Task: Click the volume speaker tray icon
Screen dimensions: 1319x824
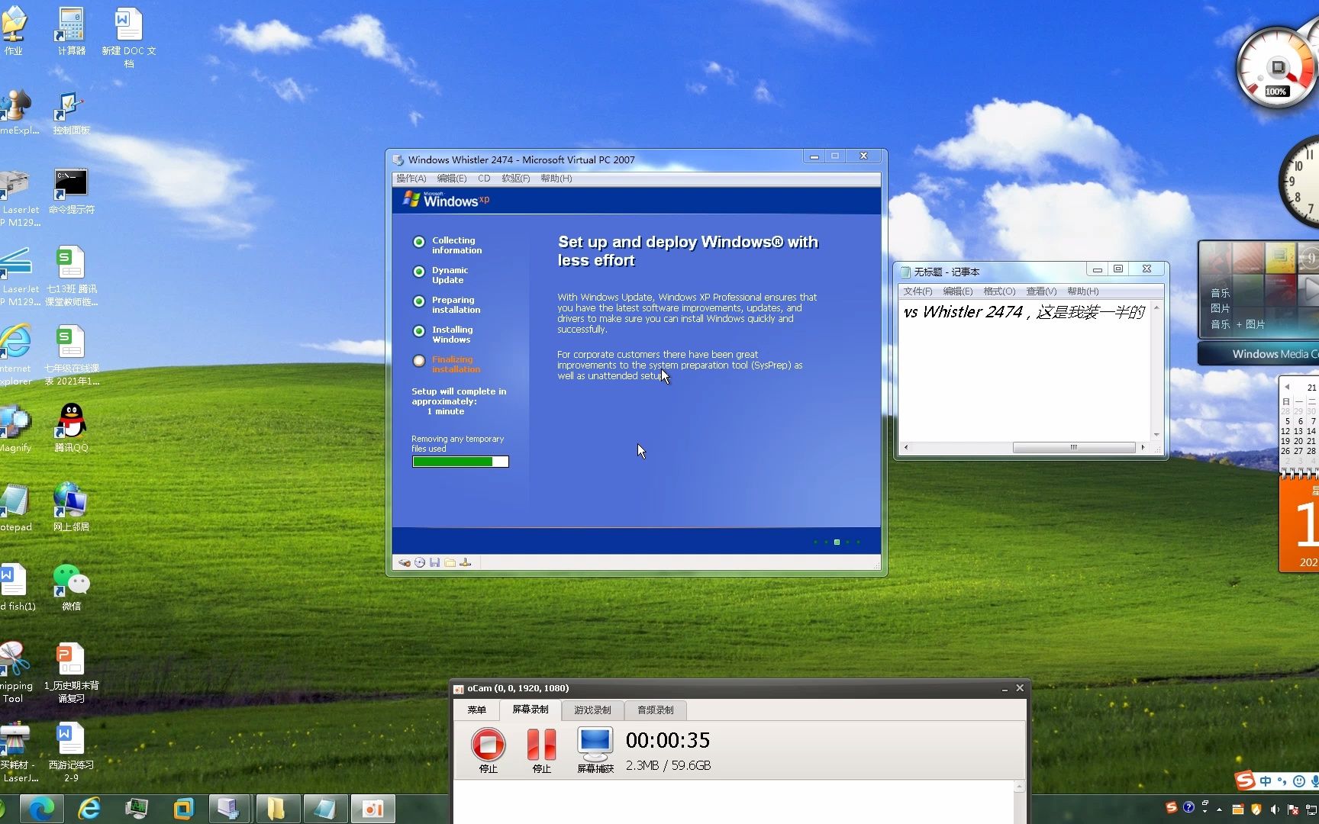Action: [x=1274, y=810]
